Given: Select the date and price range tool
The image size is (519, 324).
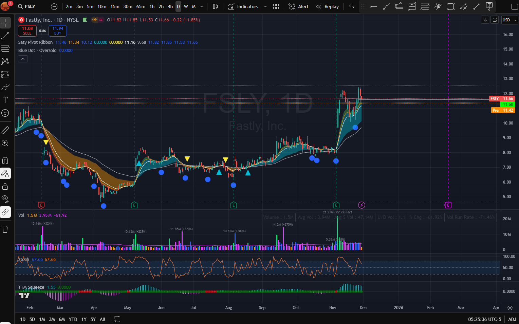Looking at the screenshot, I should click(x=412, y=6).
